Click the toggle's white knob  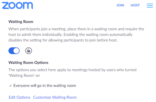(16, 51)
